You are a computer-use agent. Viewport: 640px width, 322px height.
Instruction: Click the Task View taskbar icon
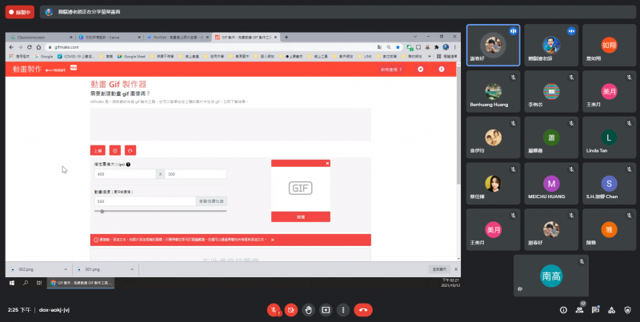tap(39, 283)
